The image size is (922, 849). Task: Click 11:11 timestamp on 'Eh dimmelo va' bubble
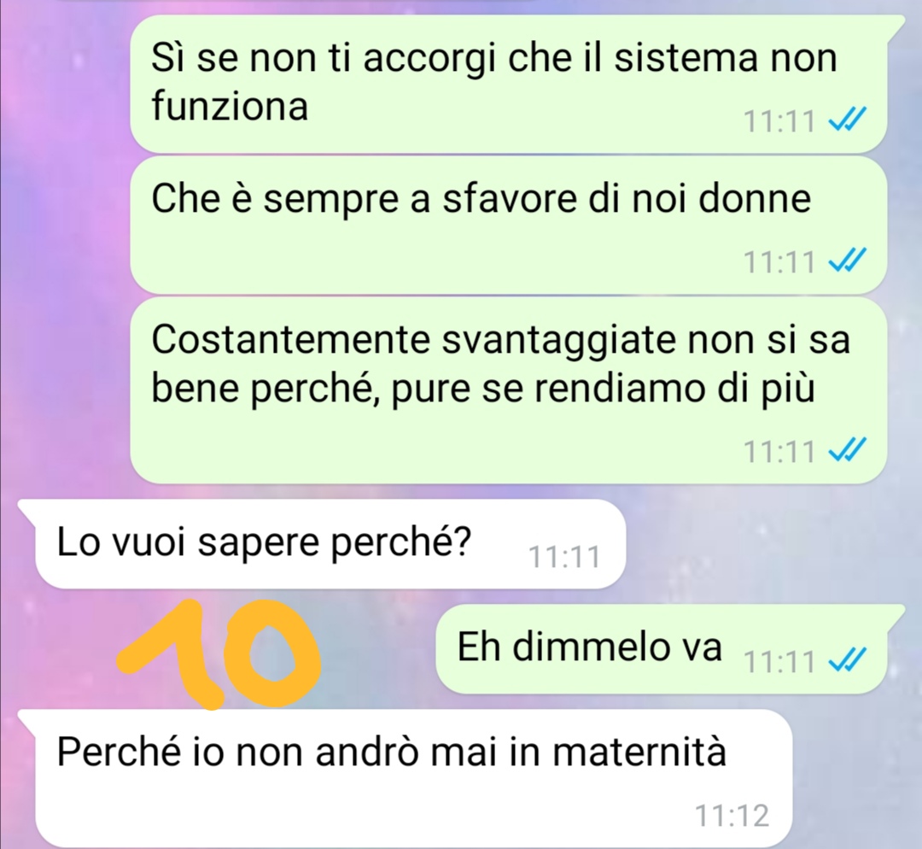click(779, 661)
